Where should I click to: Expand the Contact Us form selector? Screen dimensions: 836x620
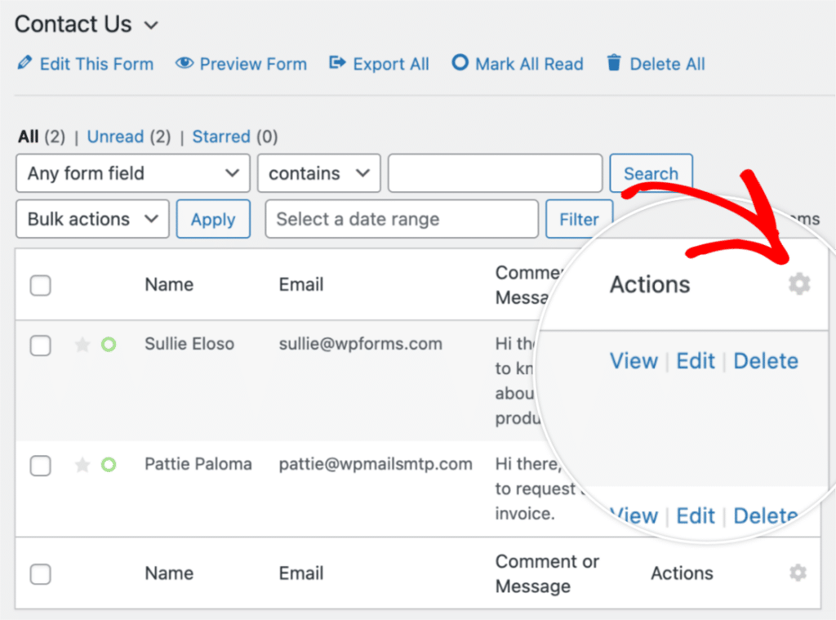click(150, 25)
